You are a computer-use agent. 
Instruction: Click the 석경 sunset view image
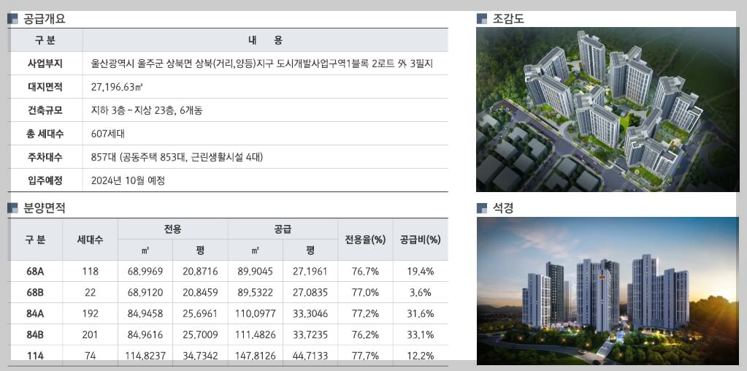coord(608,291)
